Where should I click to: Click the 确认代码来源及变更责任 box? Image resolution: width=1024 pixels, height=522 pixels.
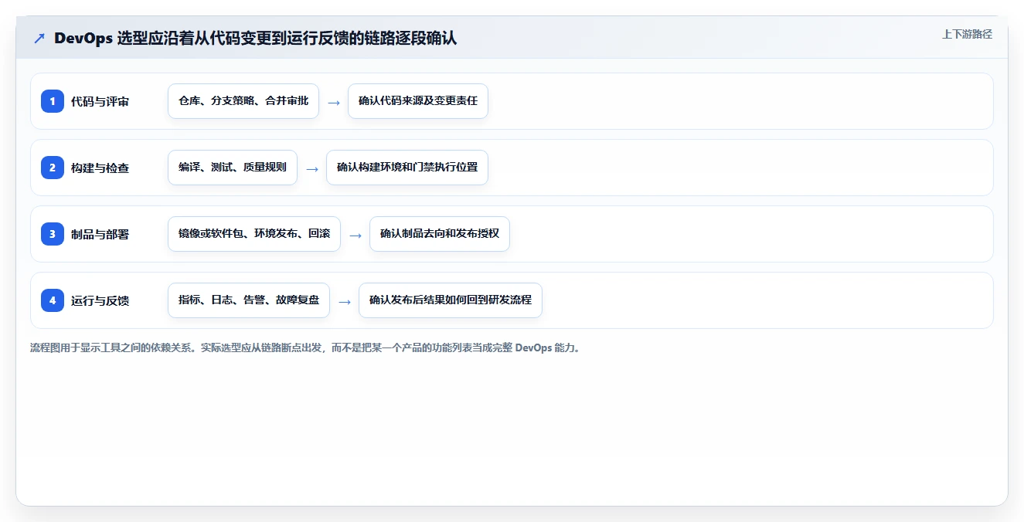click(418, 101)
